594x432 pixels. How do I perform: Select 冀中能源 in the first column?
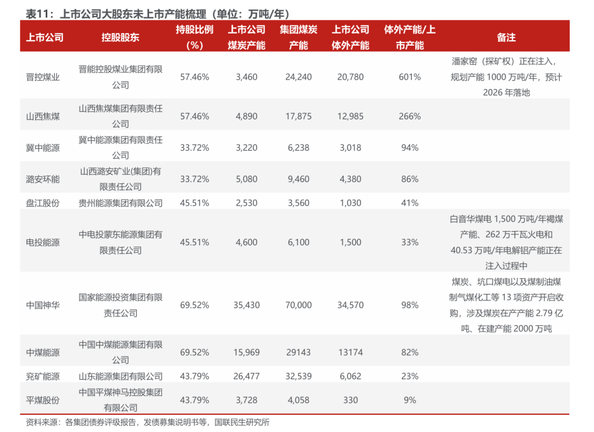(x=43, y=147)
